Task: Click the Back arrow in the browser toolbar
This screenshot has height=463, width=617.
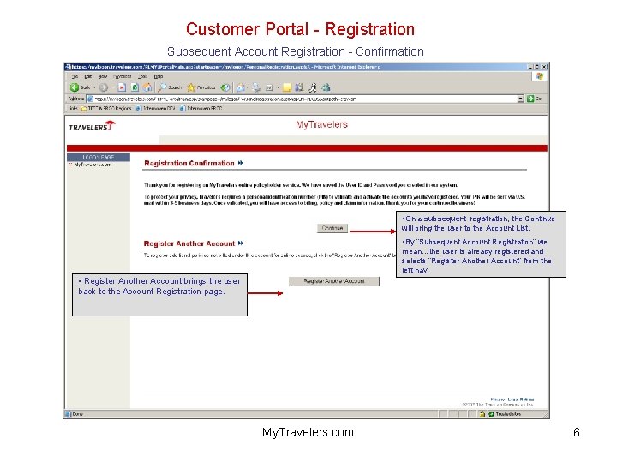Action: coord(75,87)
